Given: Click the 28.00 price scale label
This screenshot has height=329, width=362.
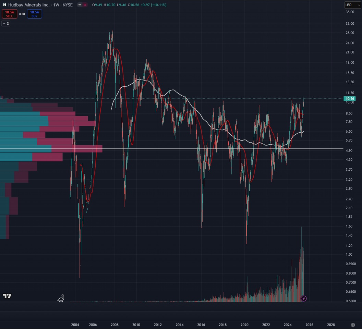Looking at the screenshot, I should click(350, 33).
